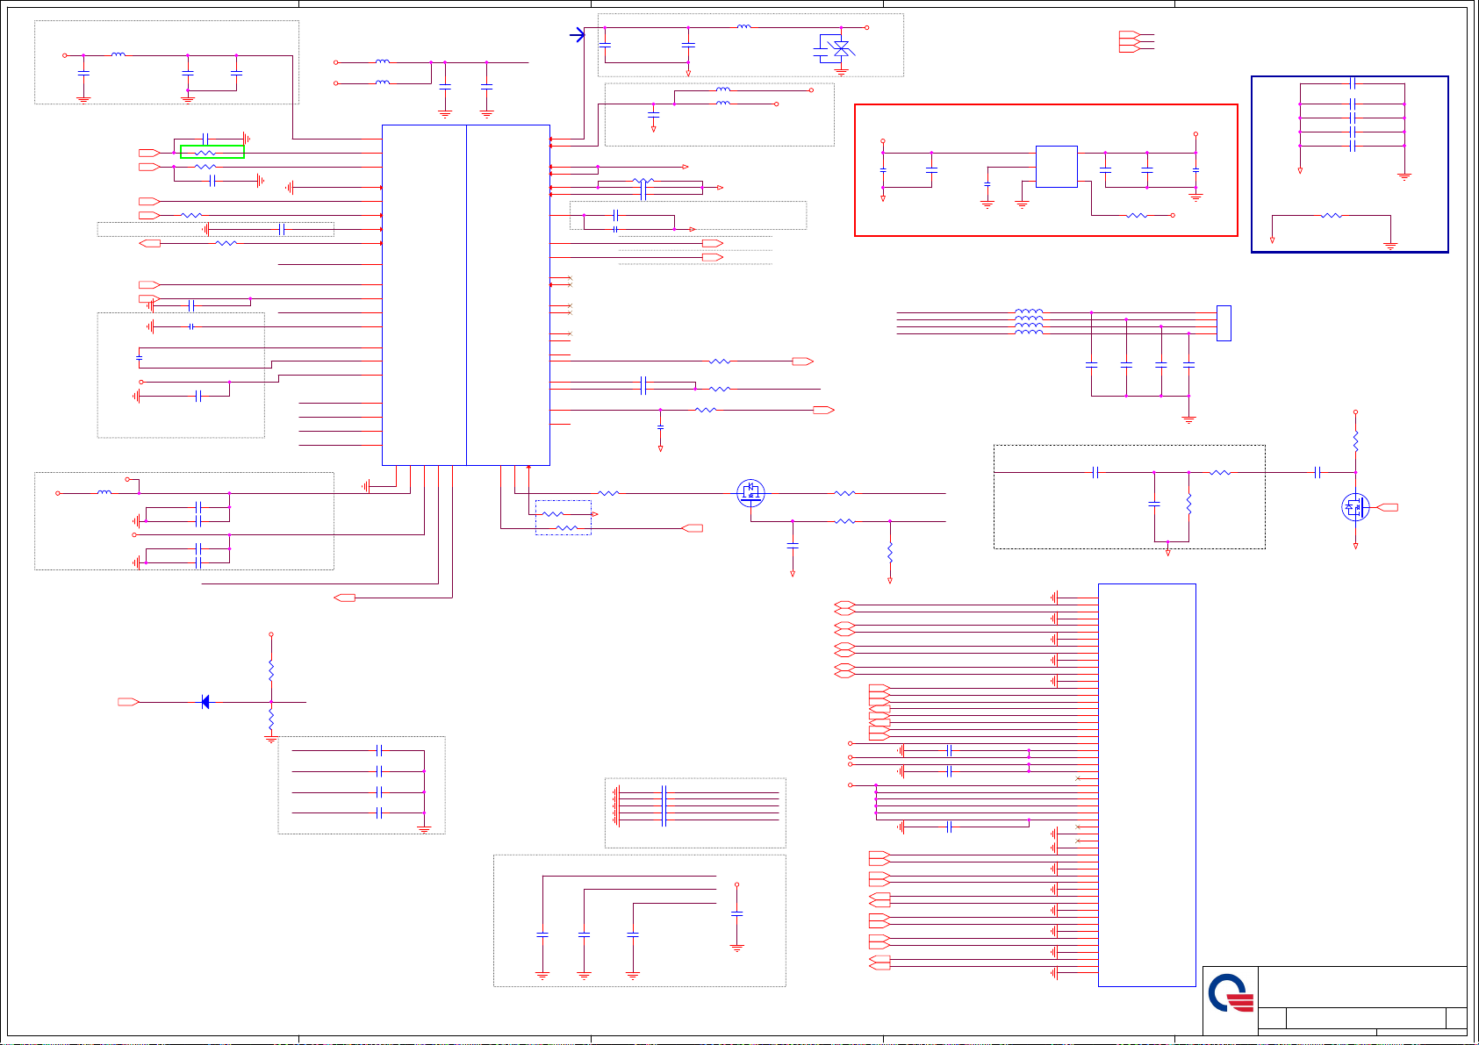Select the dashed blue box with two resistors
1479x1045 pixels.
(563, 518)
